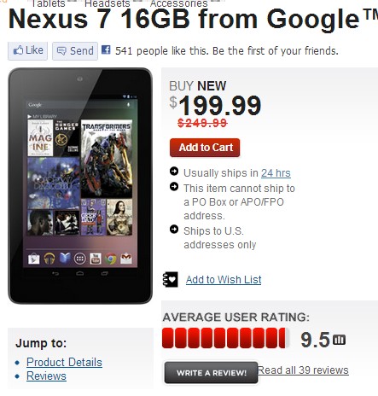Open the Headsets navigation tab

click(108, 3)
